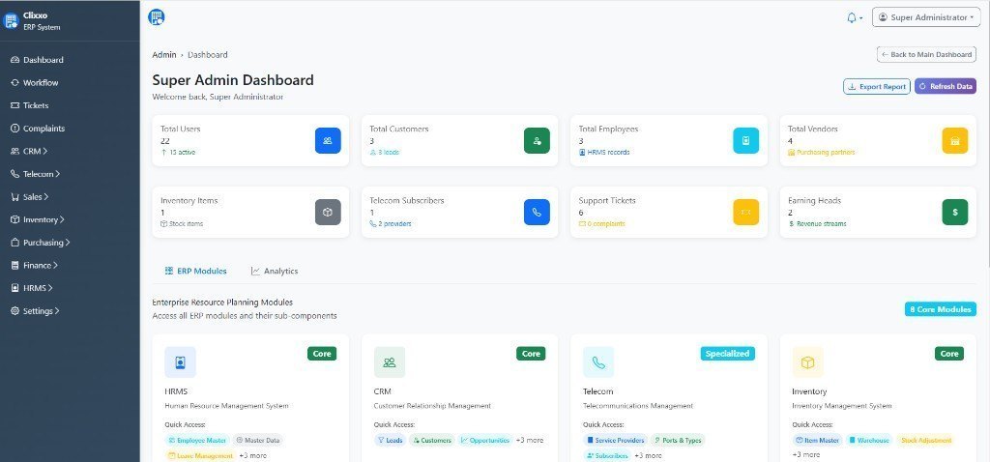Open Warehouse quick access chip

pyautogui.click(x=869, y=440)
